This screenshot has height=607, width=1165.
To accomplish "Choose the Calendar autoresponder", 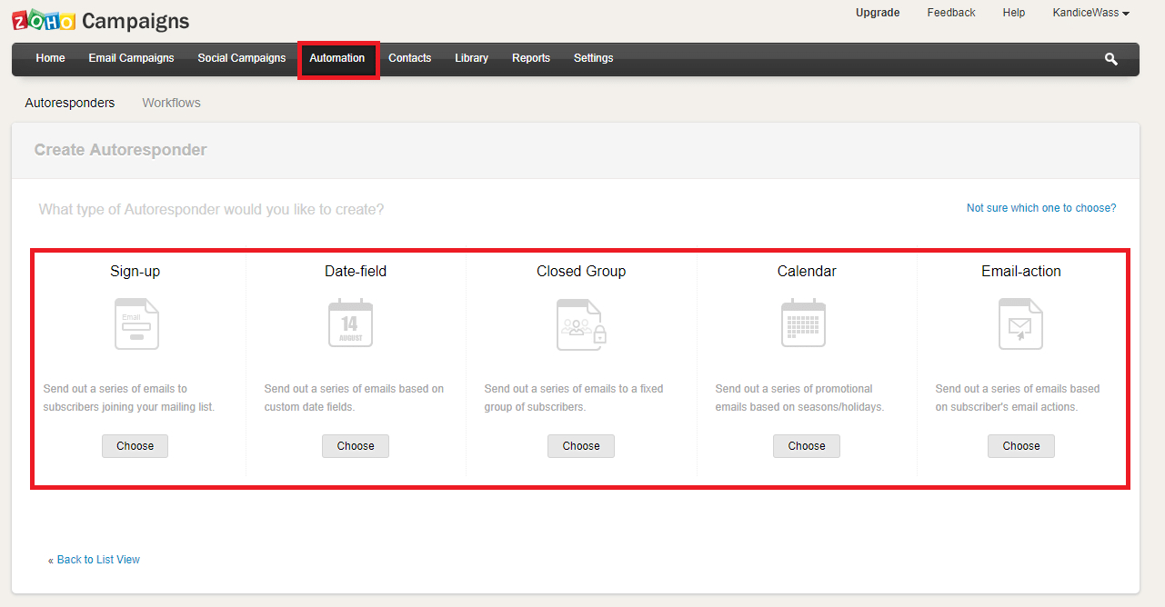I will pyautogui.click(x=807, y=446).
